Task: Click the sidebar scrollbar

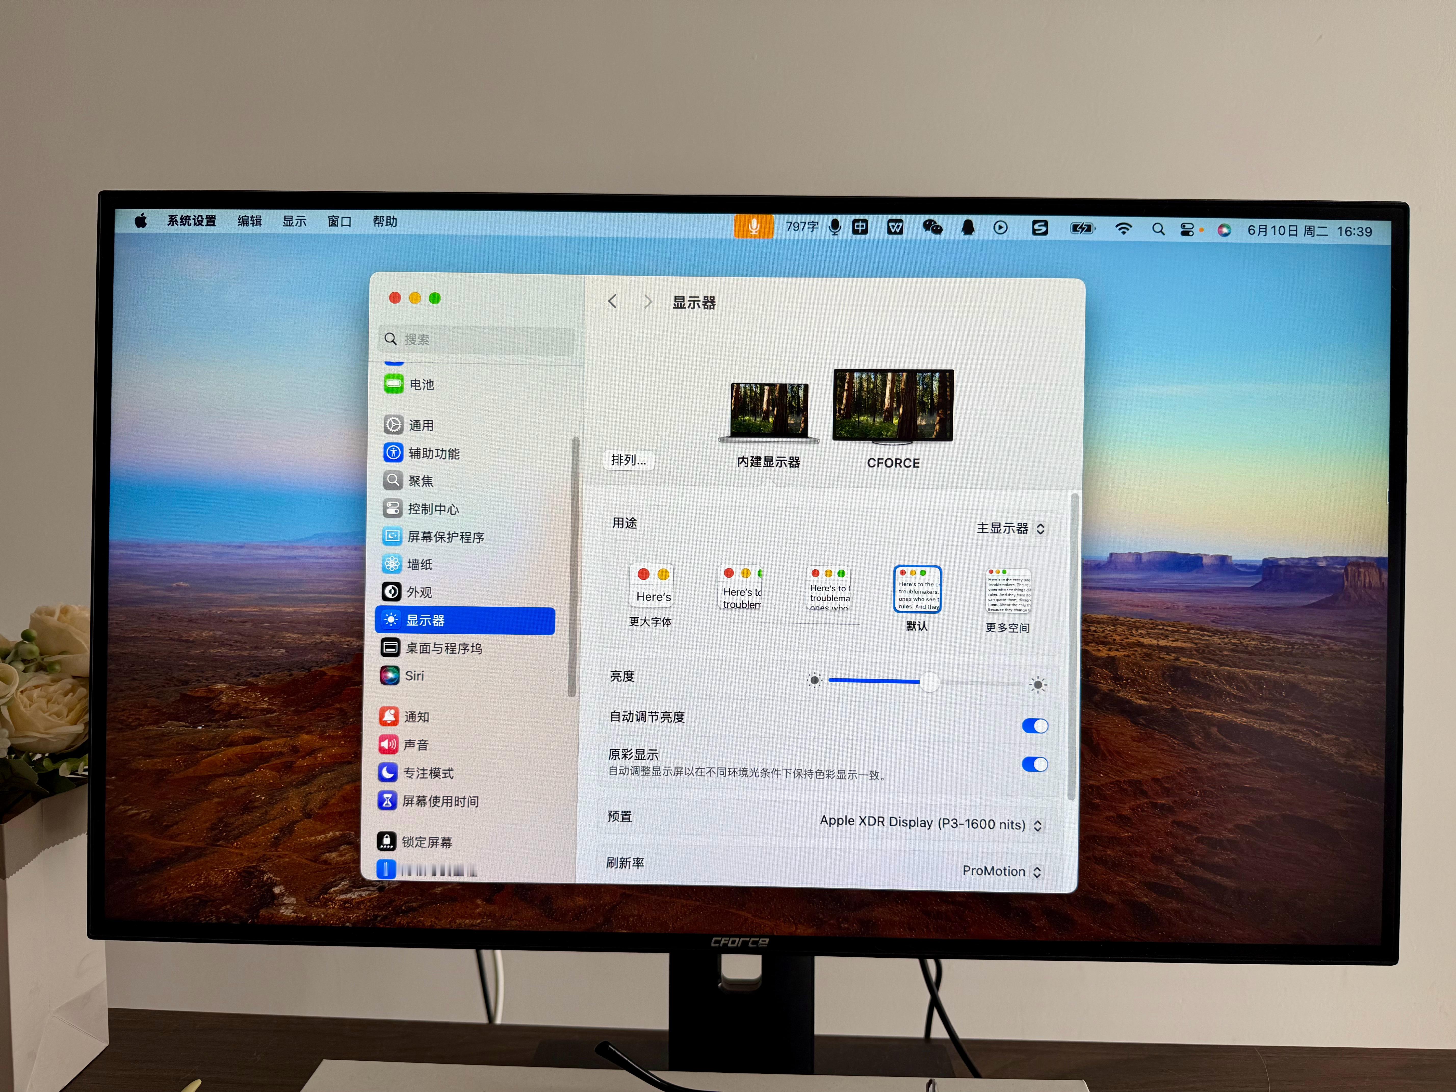Action: (573, 566)
